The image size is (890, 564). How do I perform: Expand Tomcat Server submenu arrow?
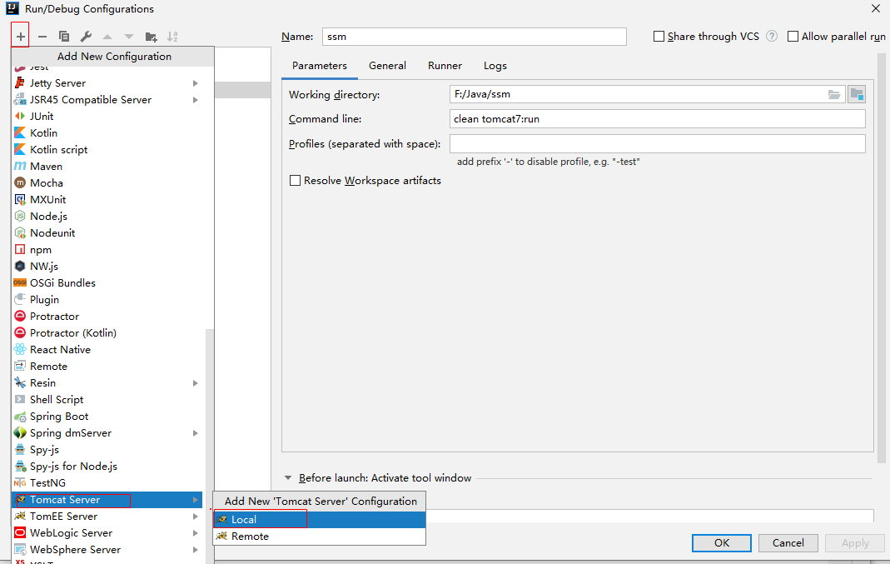tap(196, 500)
